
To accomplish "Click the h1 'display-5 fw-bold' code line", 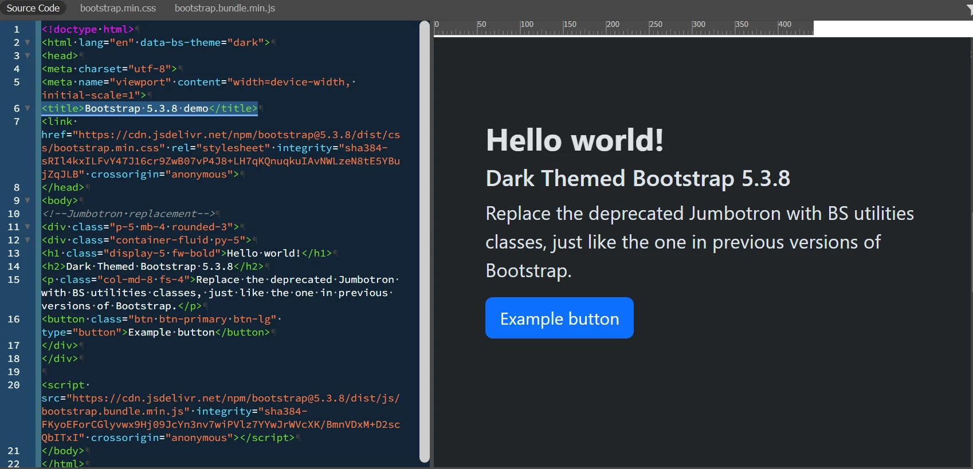I will pos(187,253).
